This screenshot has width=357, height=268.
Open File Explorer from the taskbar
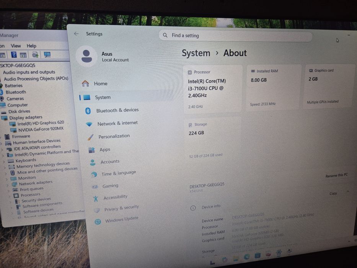pos(236,258)
